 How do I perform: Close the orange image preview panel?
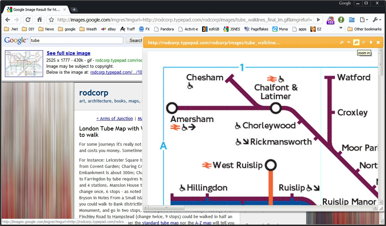point(378,42)
